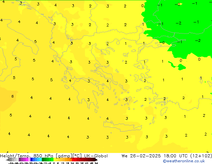Pick the cyan swatch in the color scale
The height and width of the screenshot is (164, 212).
click(x=40, y=160)
